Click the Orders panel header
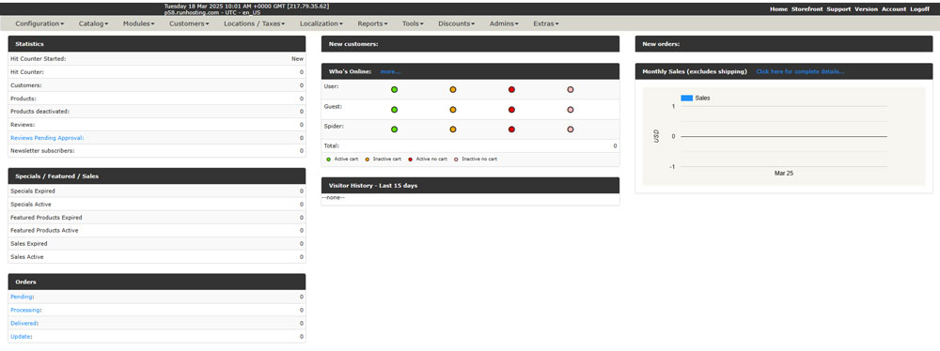This screenshot has width=940, height=351. click(x=156, y=282)
